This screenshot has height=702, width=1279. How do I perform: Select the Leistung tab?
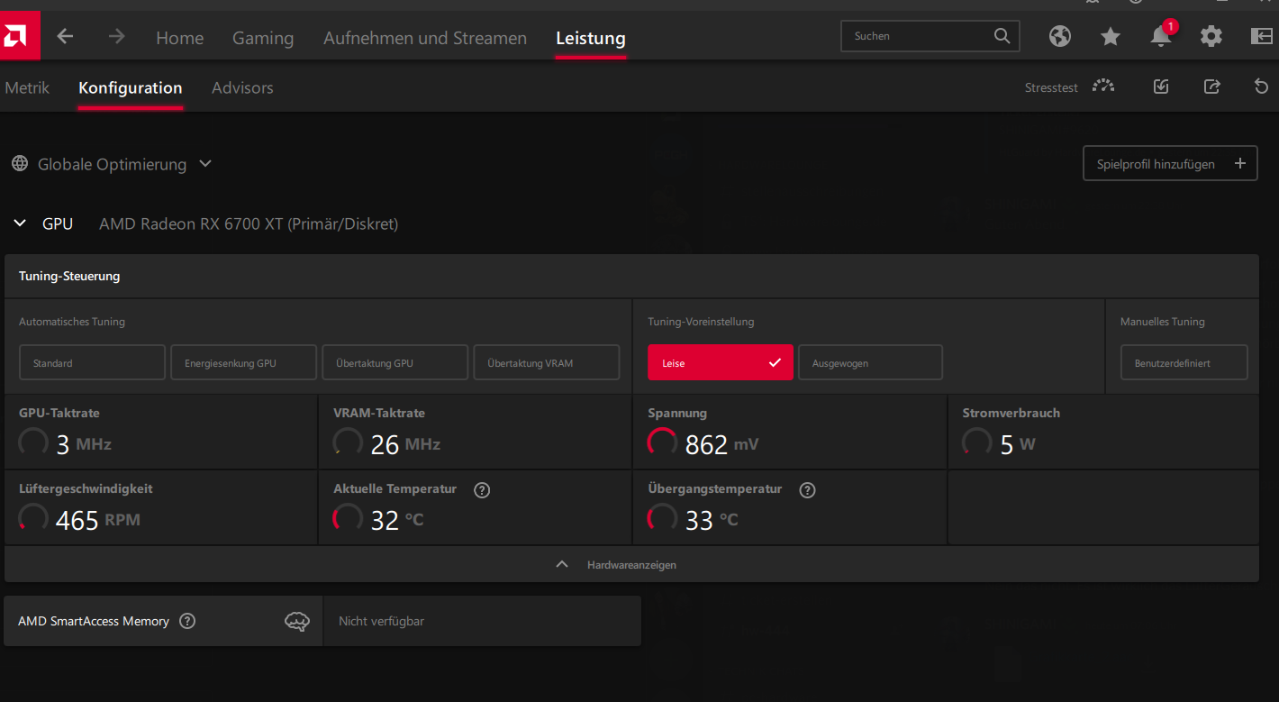591,38
